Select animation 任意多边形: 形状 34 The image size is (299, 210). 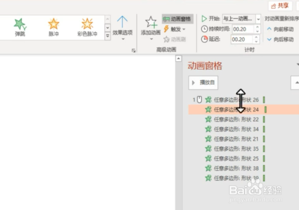pos(244,129)
